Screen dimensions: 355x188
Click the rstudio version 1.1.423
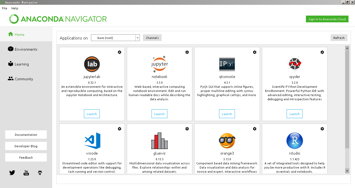295,159
